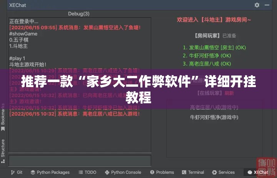This screenshot has height=178, width=277.
Task: Open the Bookmarks side panel
Action: pyautogui.click(x=3, y=117)
